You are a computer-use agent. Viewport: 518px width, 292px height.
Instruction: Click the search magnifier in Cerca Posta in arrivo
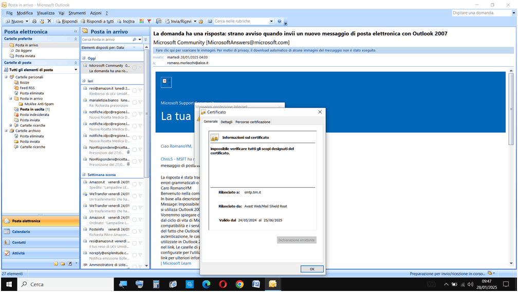pos(135,40)
